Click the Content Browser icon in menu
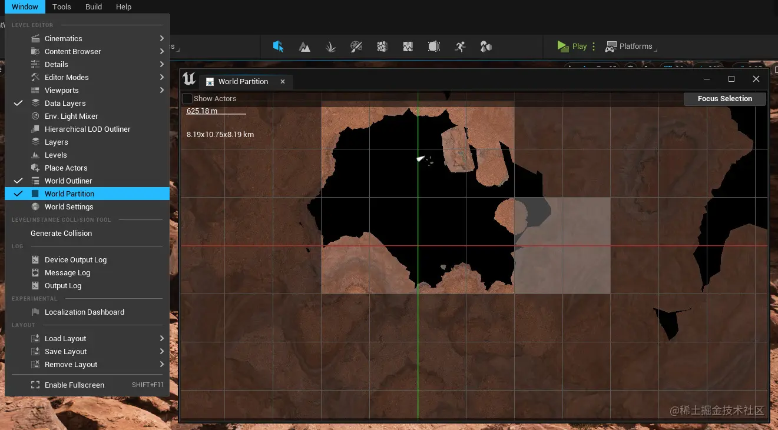This screenshot has width=778, height=430. coord(35,51)
